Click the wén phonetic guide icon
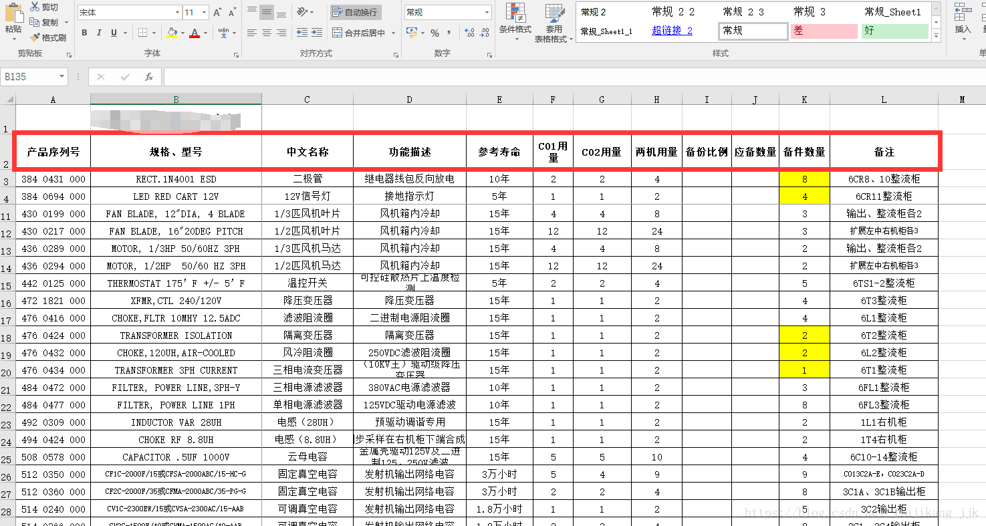 pos(223,32)
